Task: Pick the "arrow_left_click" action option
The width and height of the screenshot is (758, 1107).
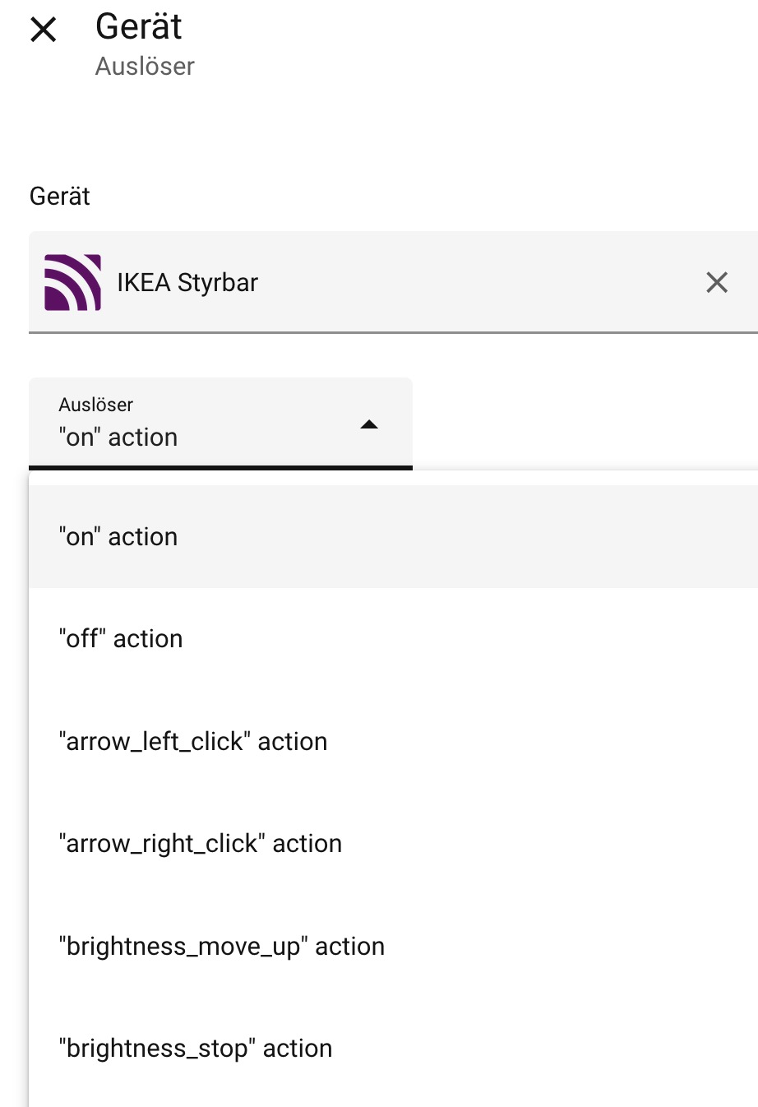Action: click(x=193, y=742)
